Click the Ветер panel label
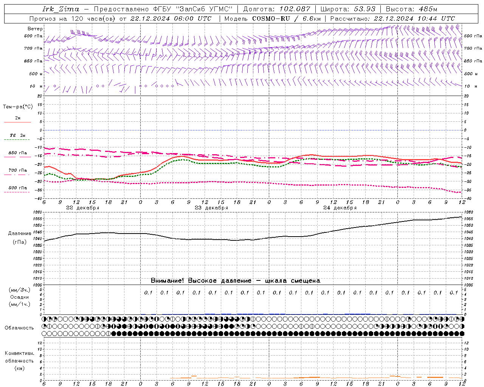This screenshot has height=387, width=484. coord(35,29)
